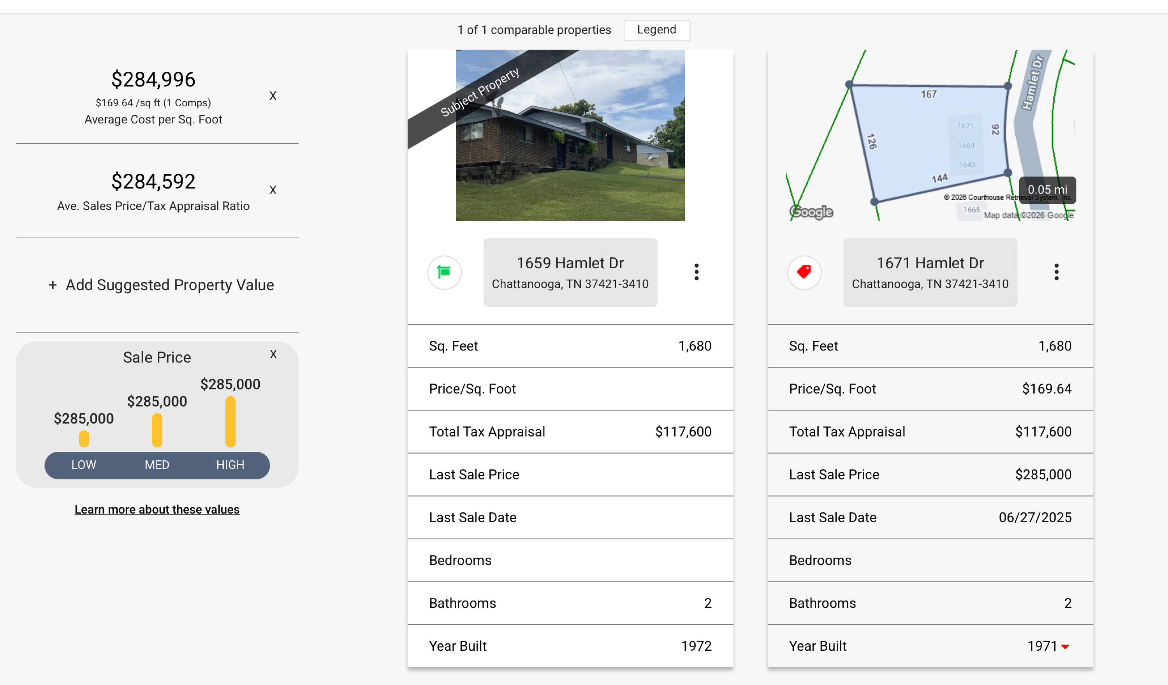The height and width of the screenshot is (685, 1168).
Task: Click the HIGH yellow sale price bar
Action: 230,422
